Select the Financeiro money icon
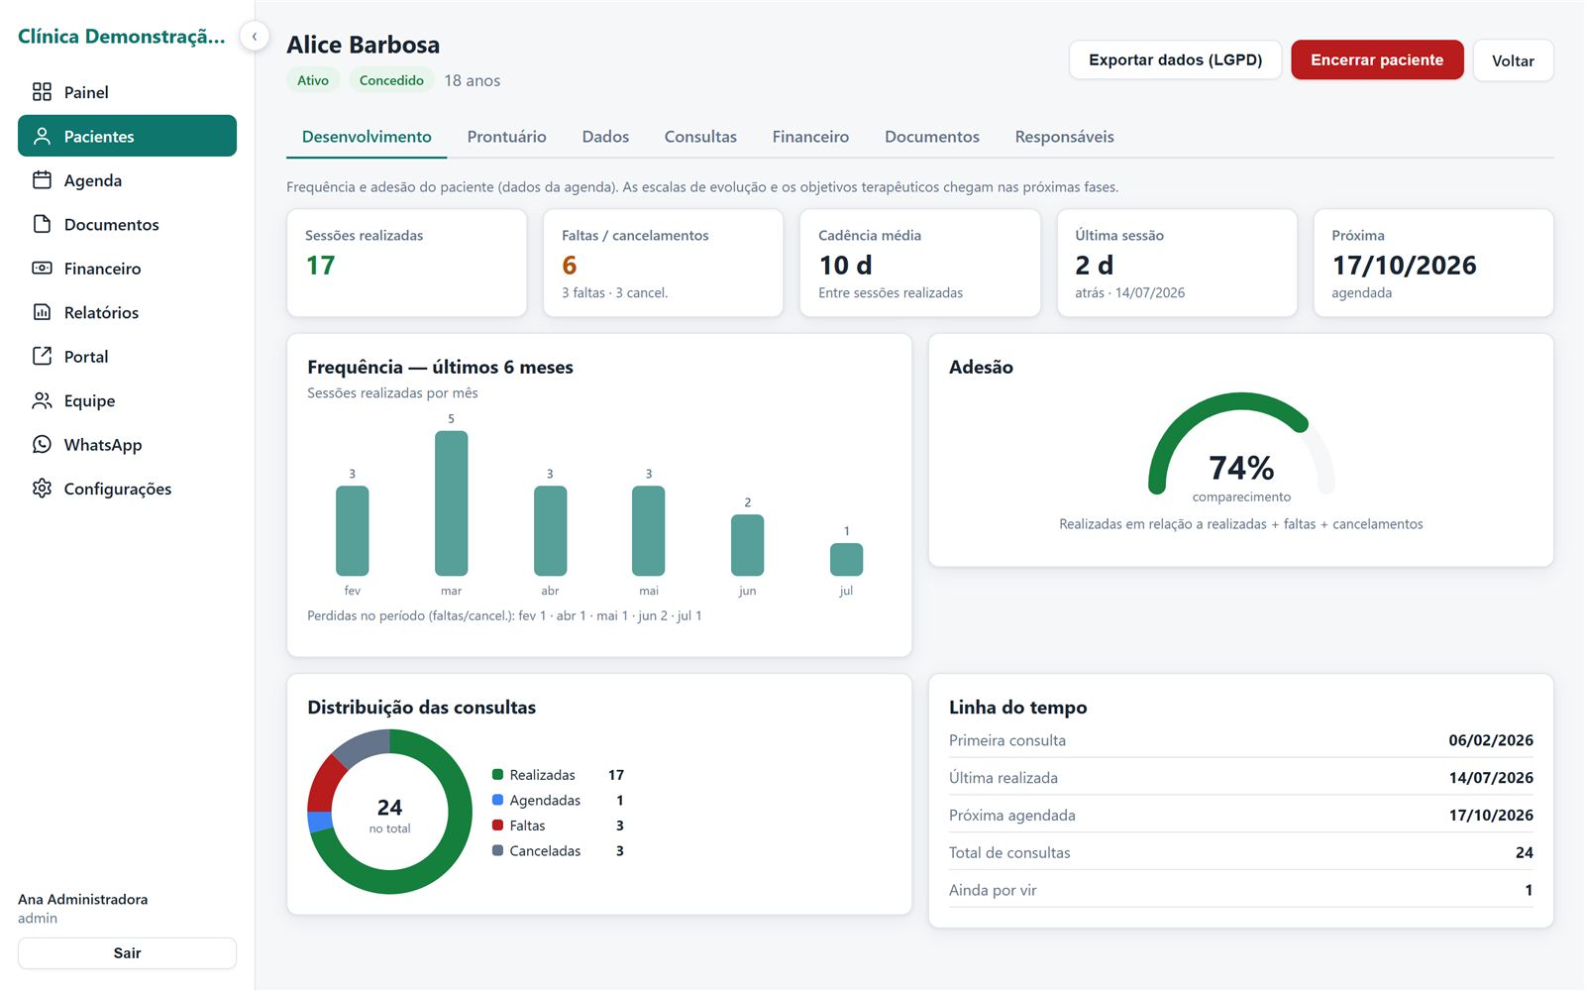 click(42, 269)
